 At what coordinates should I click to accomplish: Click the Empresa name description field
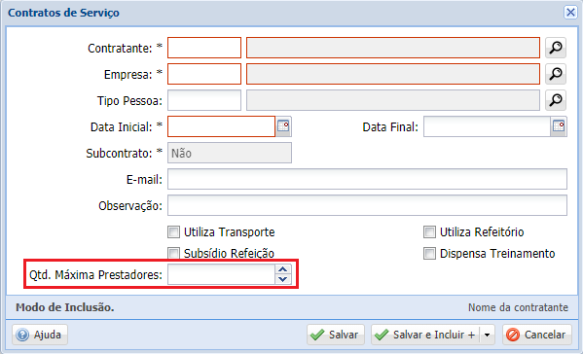tap(393, 74)
